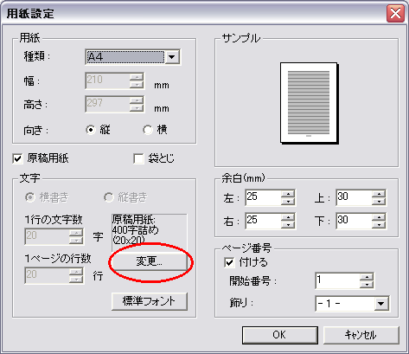Decrease the page start number (開始番号) down arrow
The height and width of the screenshot is (354, 409).
(367, 284)
